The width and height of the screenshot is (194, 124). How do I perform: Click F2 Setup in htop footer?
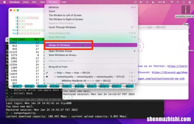tap(28, 86)
